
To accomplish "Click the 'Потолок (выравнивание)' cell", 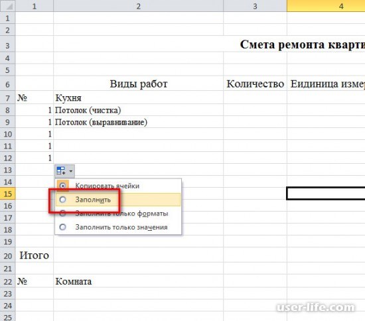I will [138, 122].
